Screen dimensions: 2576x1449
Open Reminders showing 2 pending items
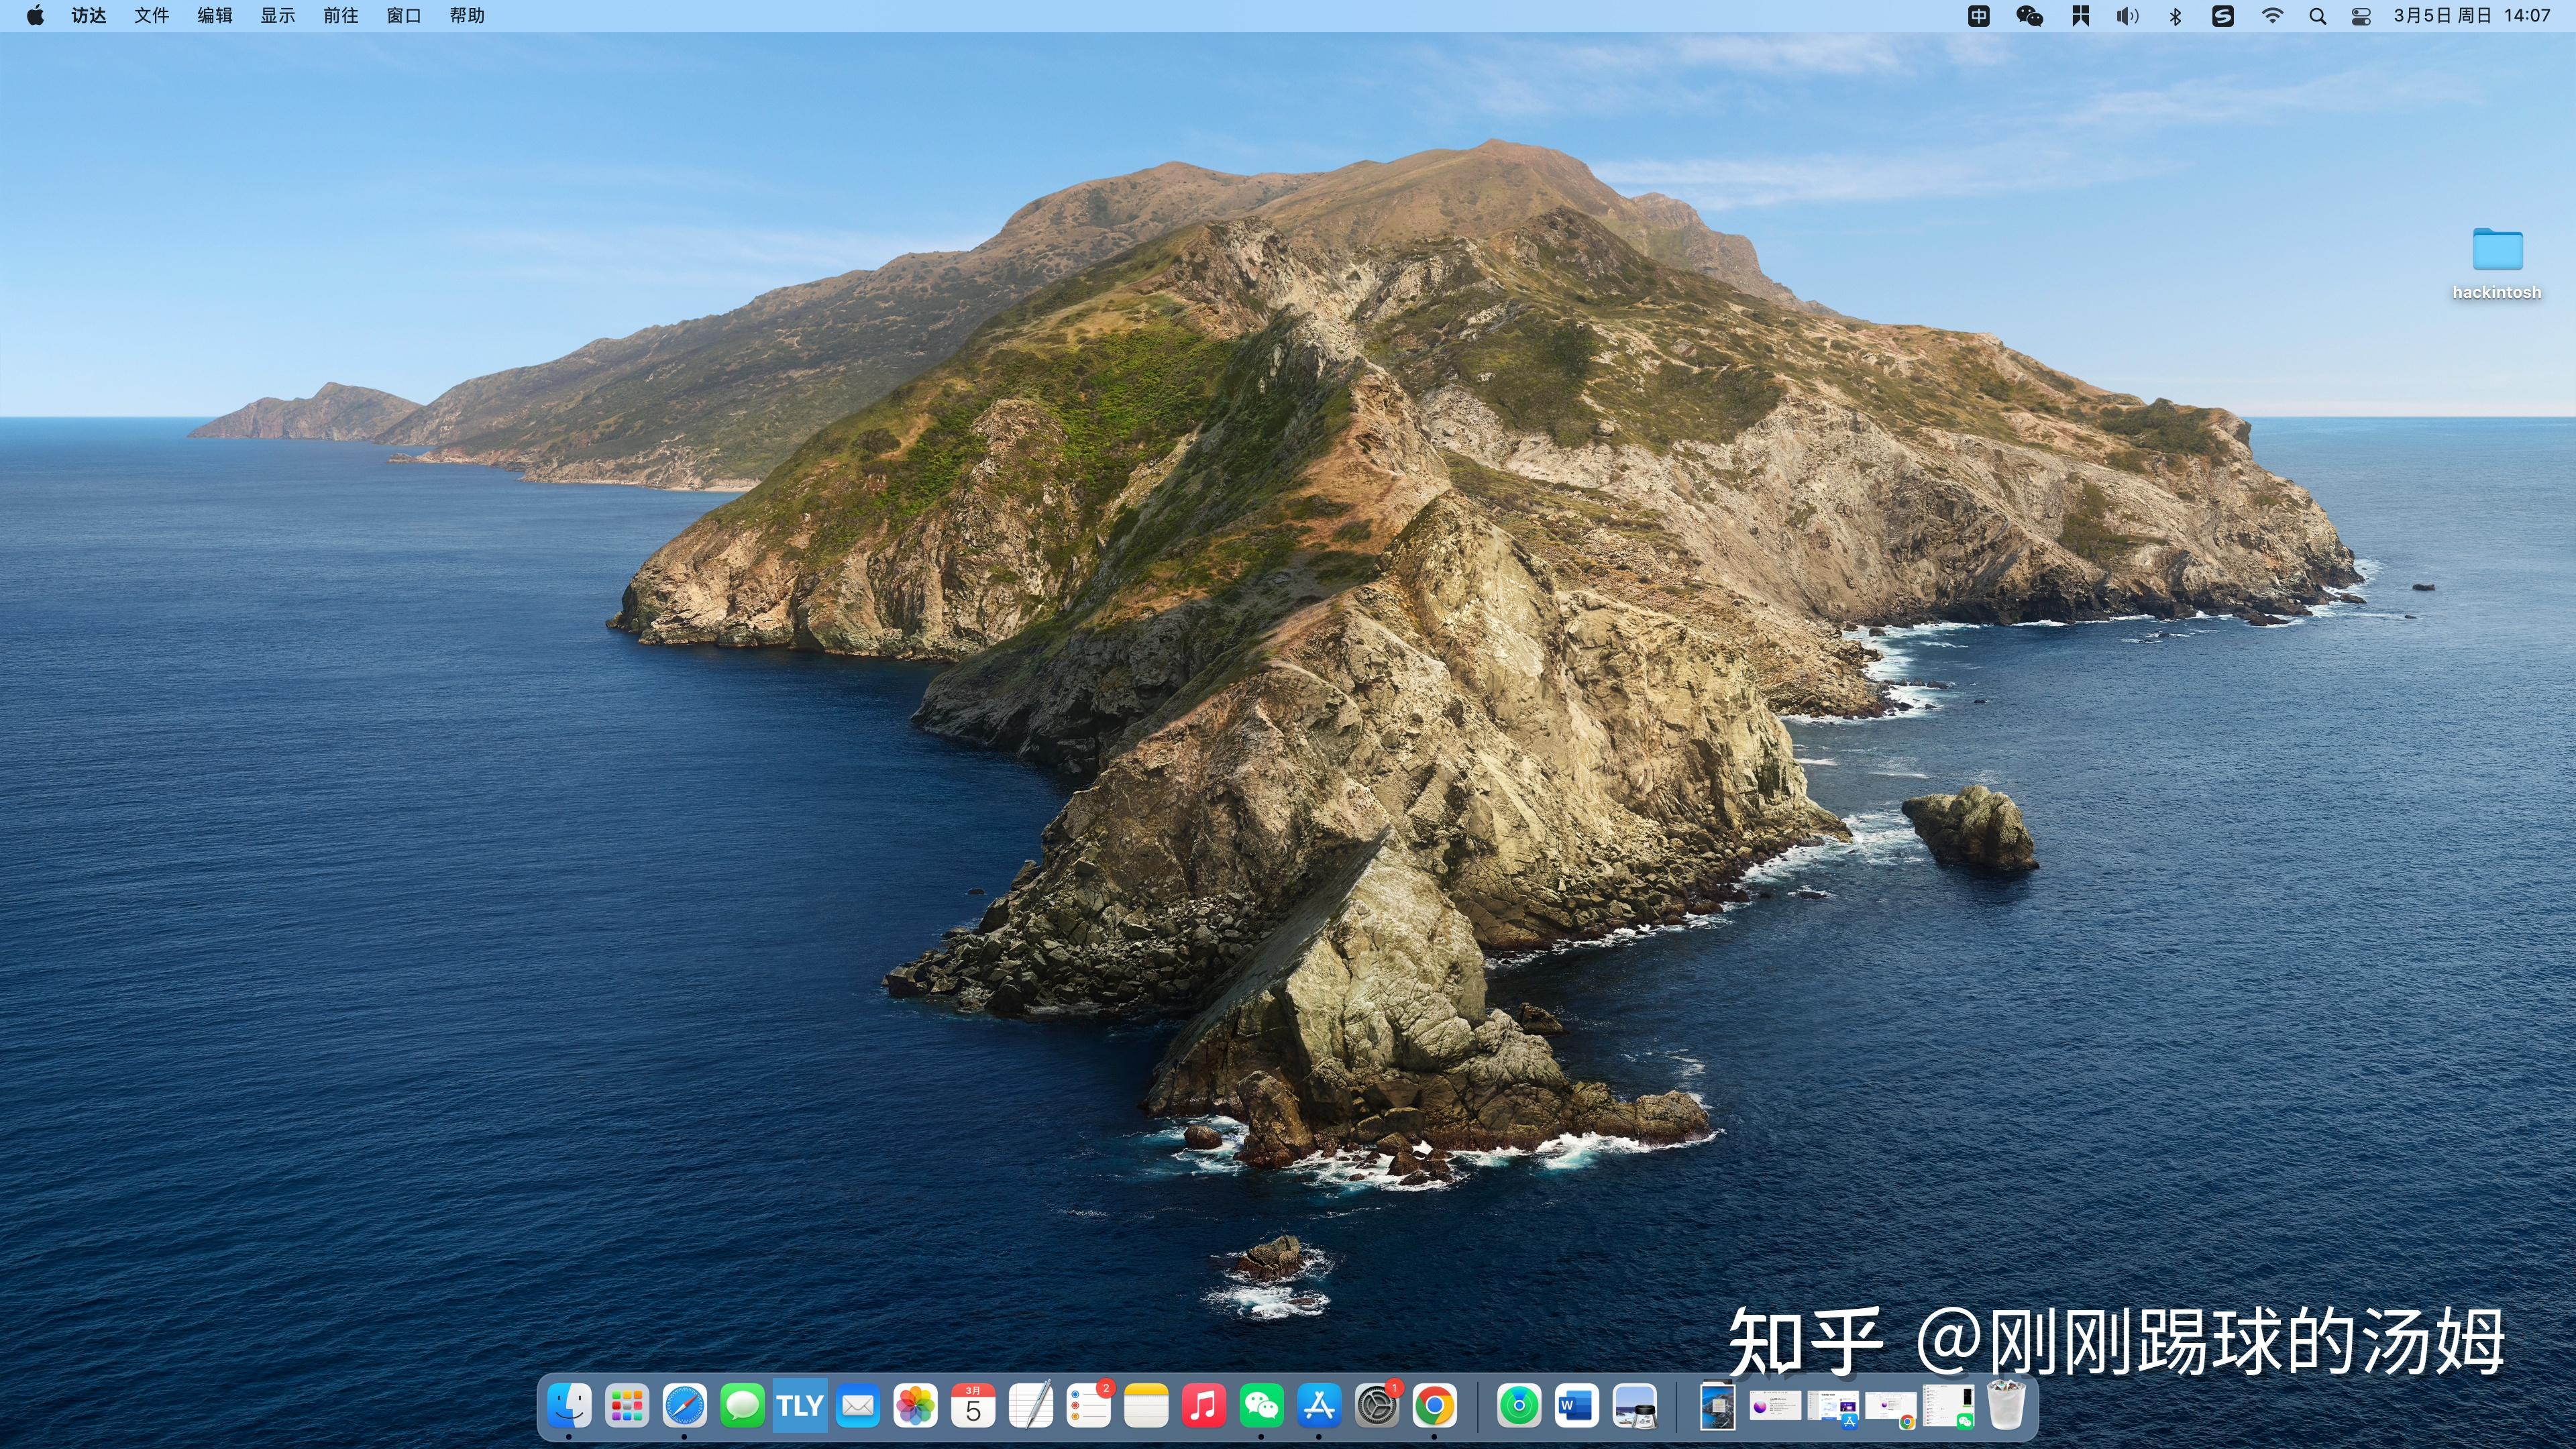[1089, 1406]
